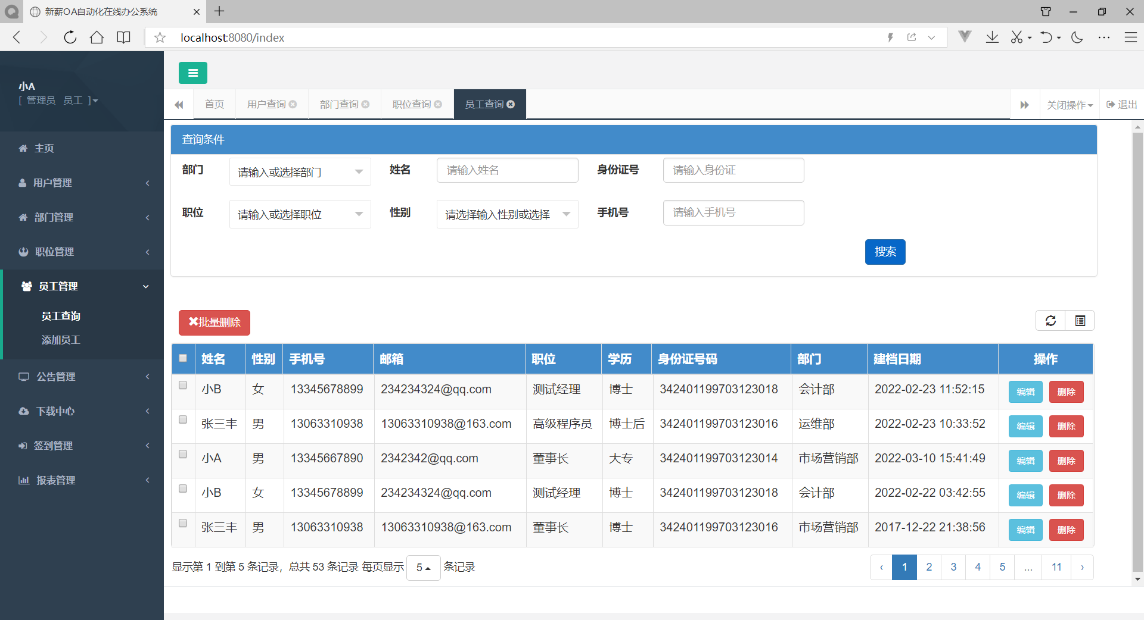This screenshot has width=1144, height=620.
Task: Click the table refresh icon
Action: click(x=1050, y=321)
